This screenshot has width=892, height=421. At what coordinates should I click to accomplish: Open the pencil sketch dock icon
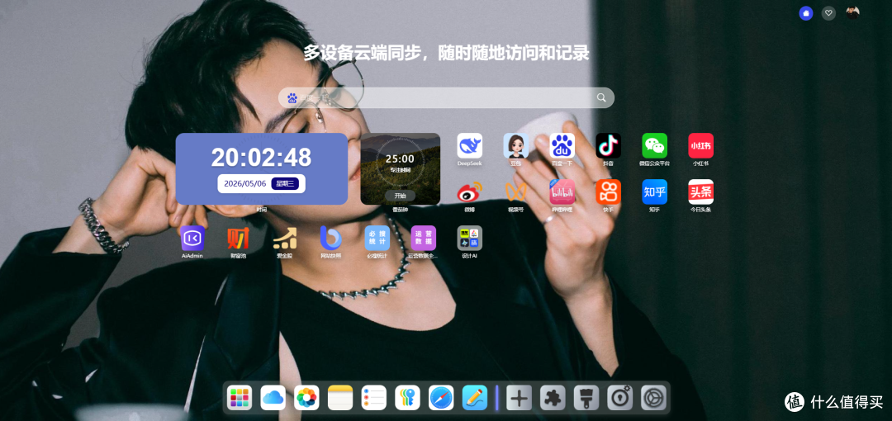coord(474,398)
